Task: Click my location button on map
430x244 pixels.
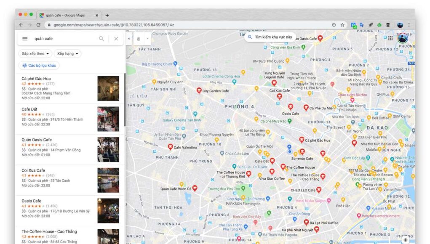Action: coord(406,240)
